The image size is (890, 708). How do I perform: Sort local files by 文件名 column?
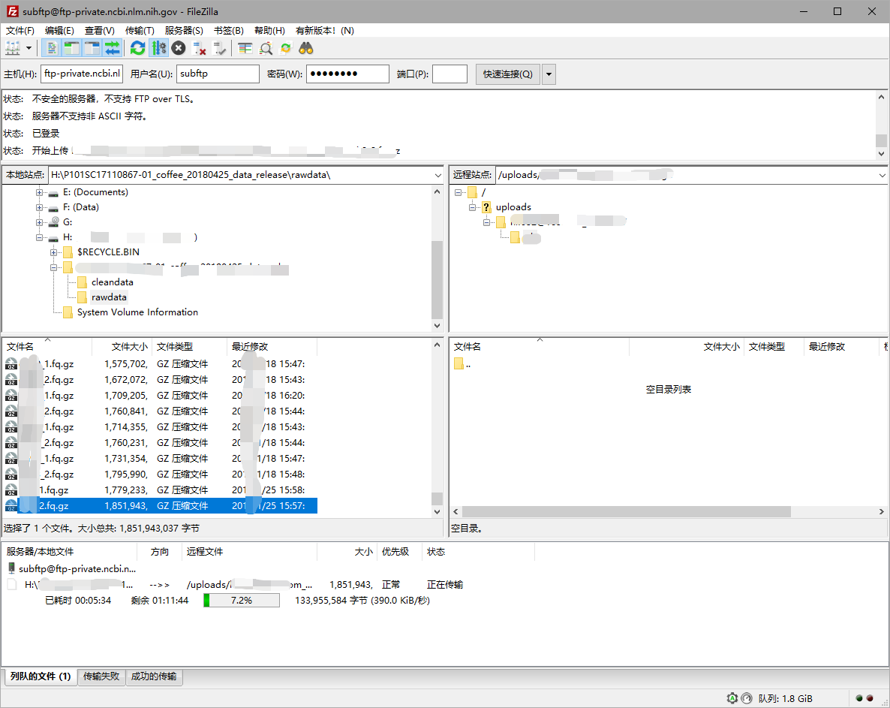[47, 346]
